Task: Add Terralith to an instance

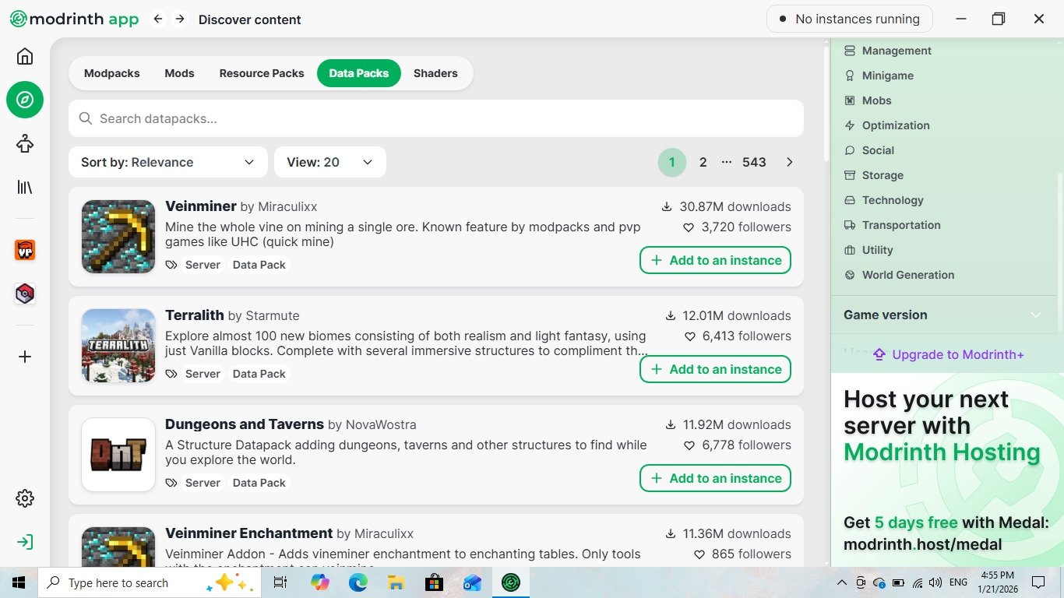Action: 715,369
